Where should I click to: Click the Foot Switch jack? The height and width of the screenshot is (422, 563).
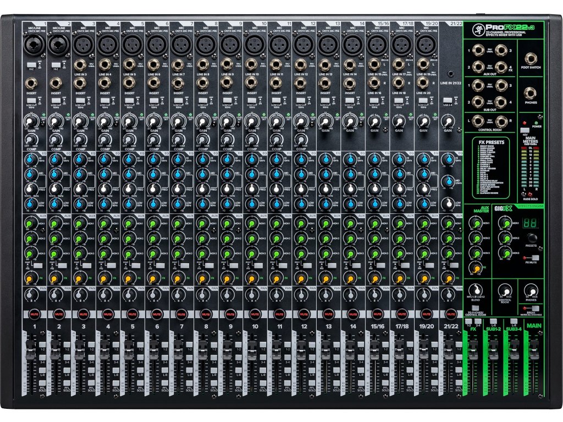click(532, 59)
